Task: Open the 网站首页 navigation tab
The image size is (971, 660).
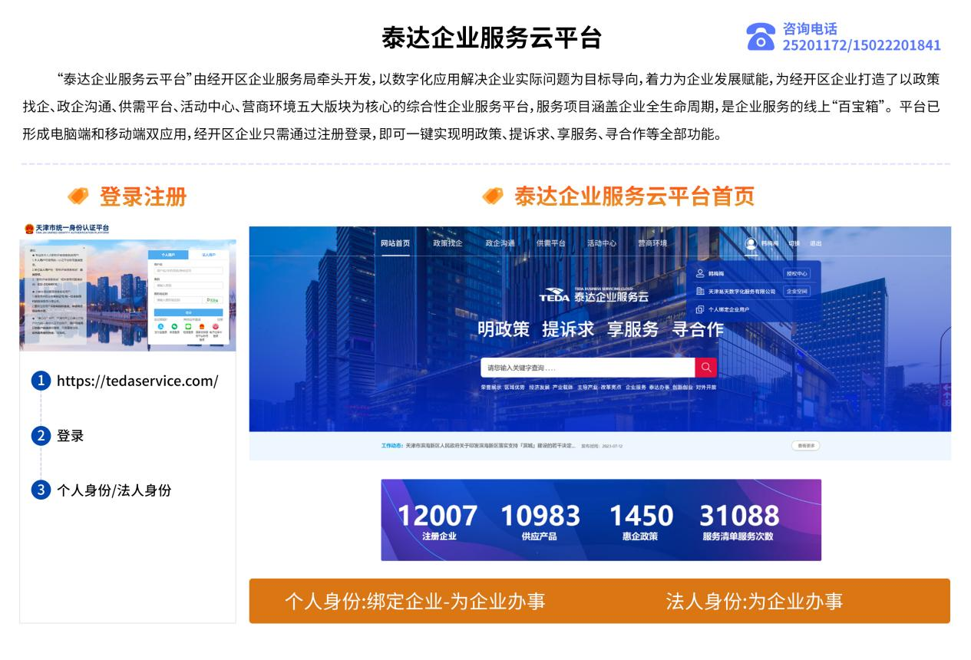Action: [395, 243]
